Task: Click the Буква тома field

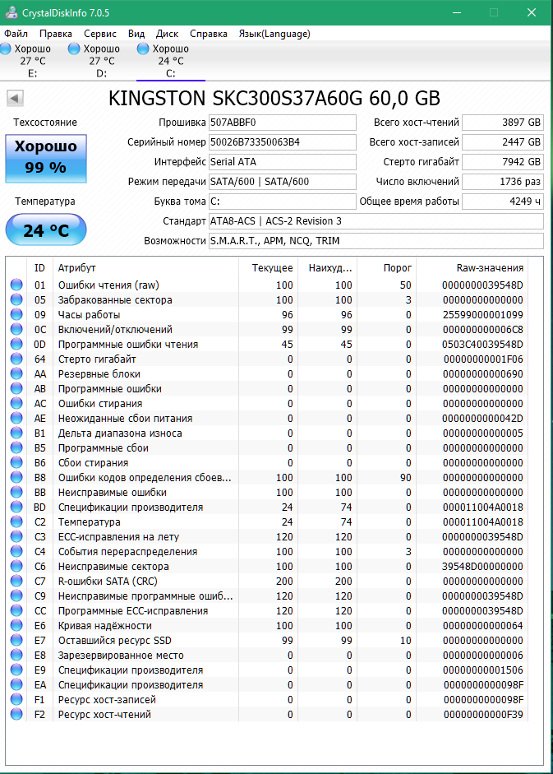Action: coord(282,202)
